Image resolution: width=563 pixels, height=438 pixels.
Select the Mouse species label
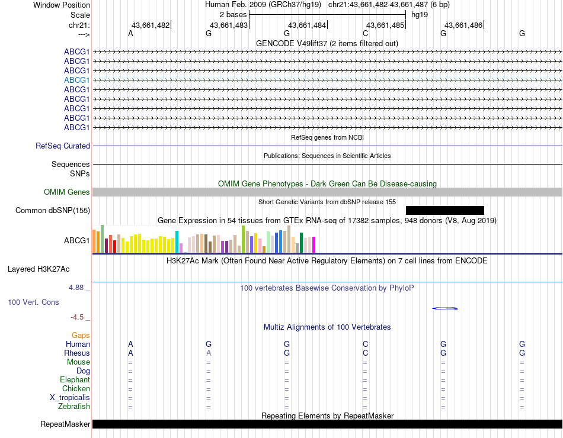(78, 362)
